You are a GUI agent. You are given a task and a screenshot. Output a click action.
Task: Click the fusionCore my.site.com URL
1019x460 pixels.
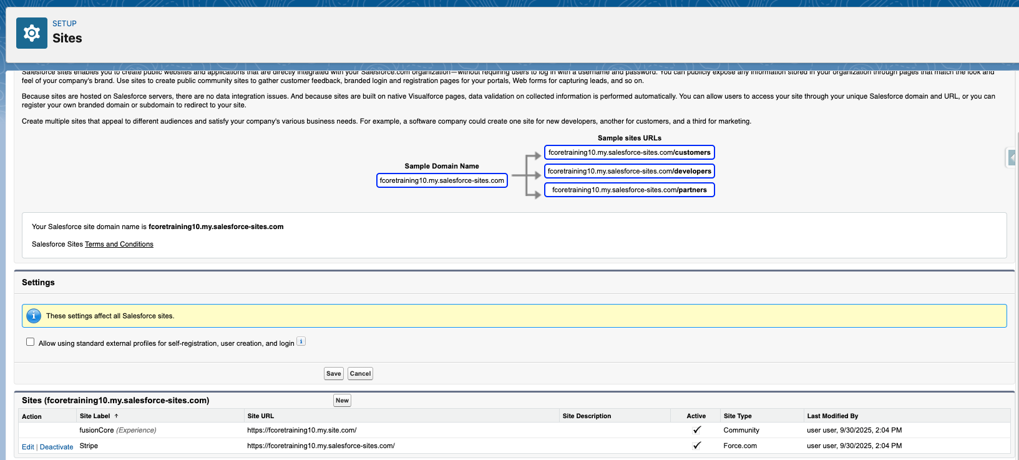tap(302, 430)
